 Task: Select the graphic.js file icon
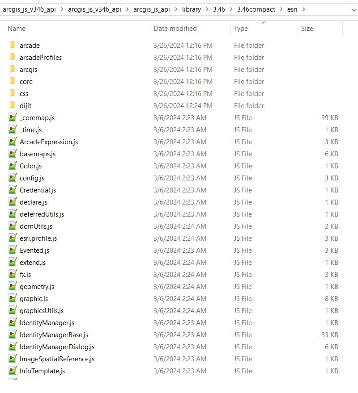(x=12, y=298)
